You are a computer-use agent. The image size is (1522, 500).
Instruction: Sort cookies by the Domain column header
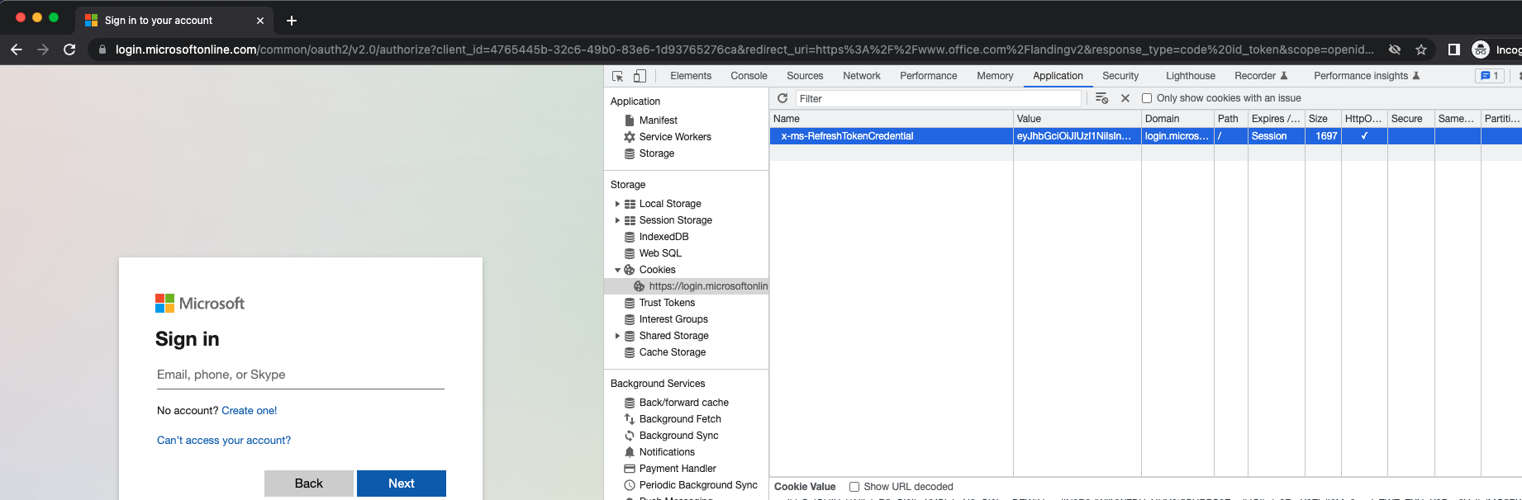[x=1177, y=119]
